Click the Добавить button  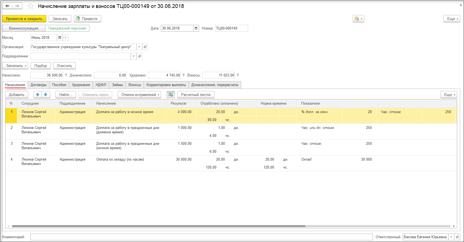[17, 95]
